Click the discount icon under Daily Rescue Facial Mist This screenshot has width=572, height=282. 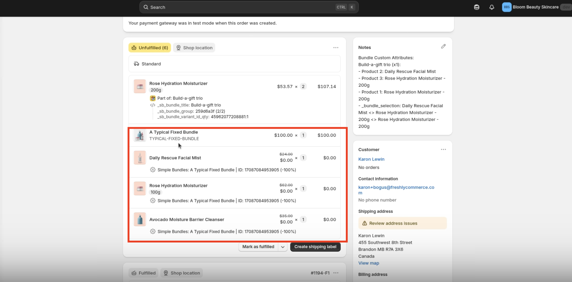153,170
